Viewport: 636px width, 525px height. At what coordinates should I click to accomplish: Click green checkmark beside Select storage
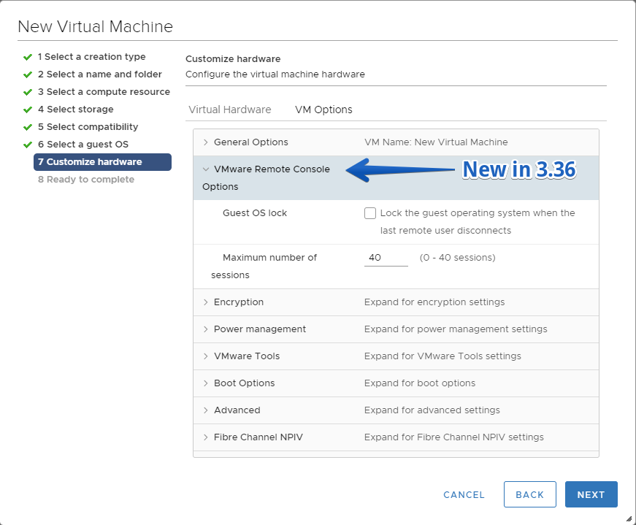(x=28, y=110)
